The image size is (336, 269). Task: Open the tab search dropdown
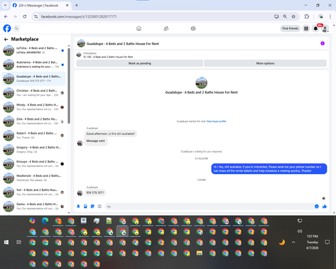5,5
